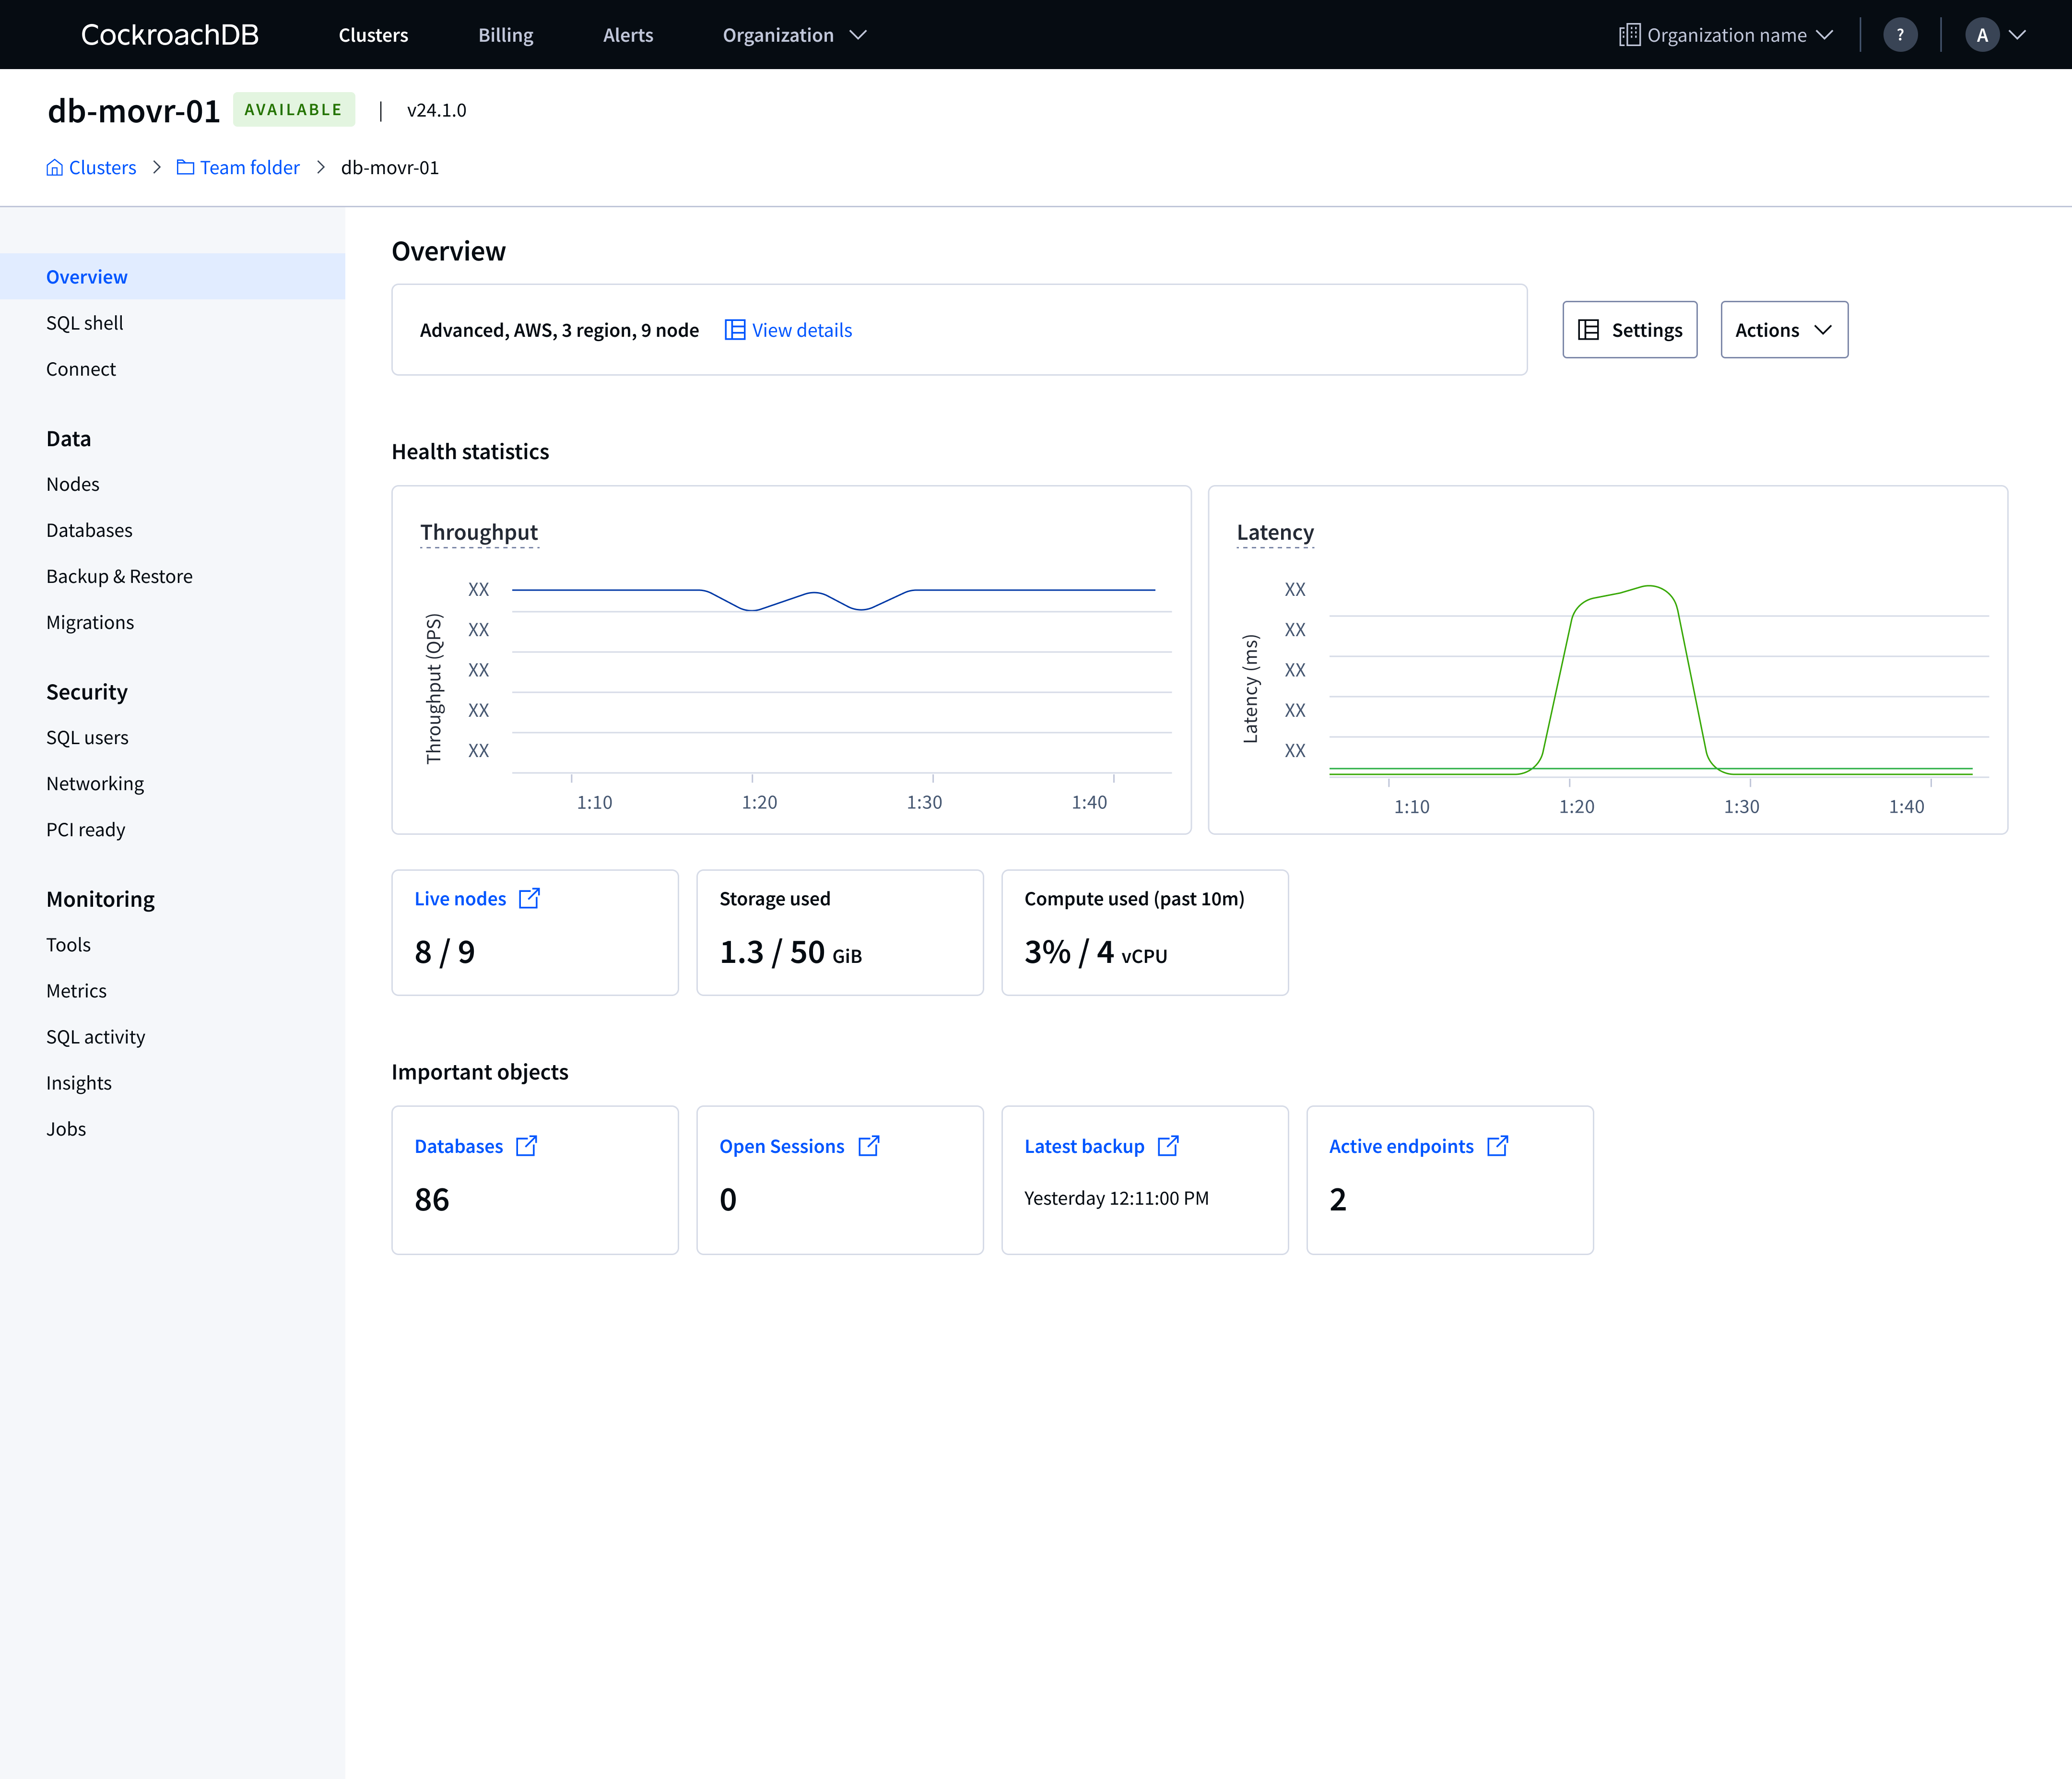Image resolution: width=2072 pixels, height=1779 pixels.
Task: Expand the account menu chevron
Action: click(x=2017, y=35)
